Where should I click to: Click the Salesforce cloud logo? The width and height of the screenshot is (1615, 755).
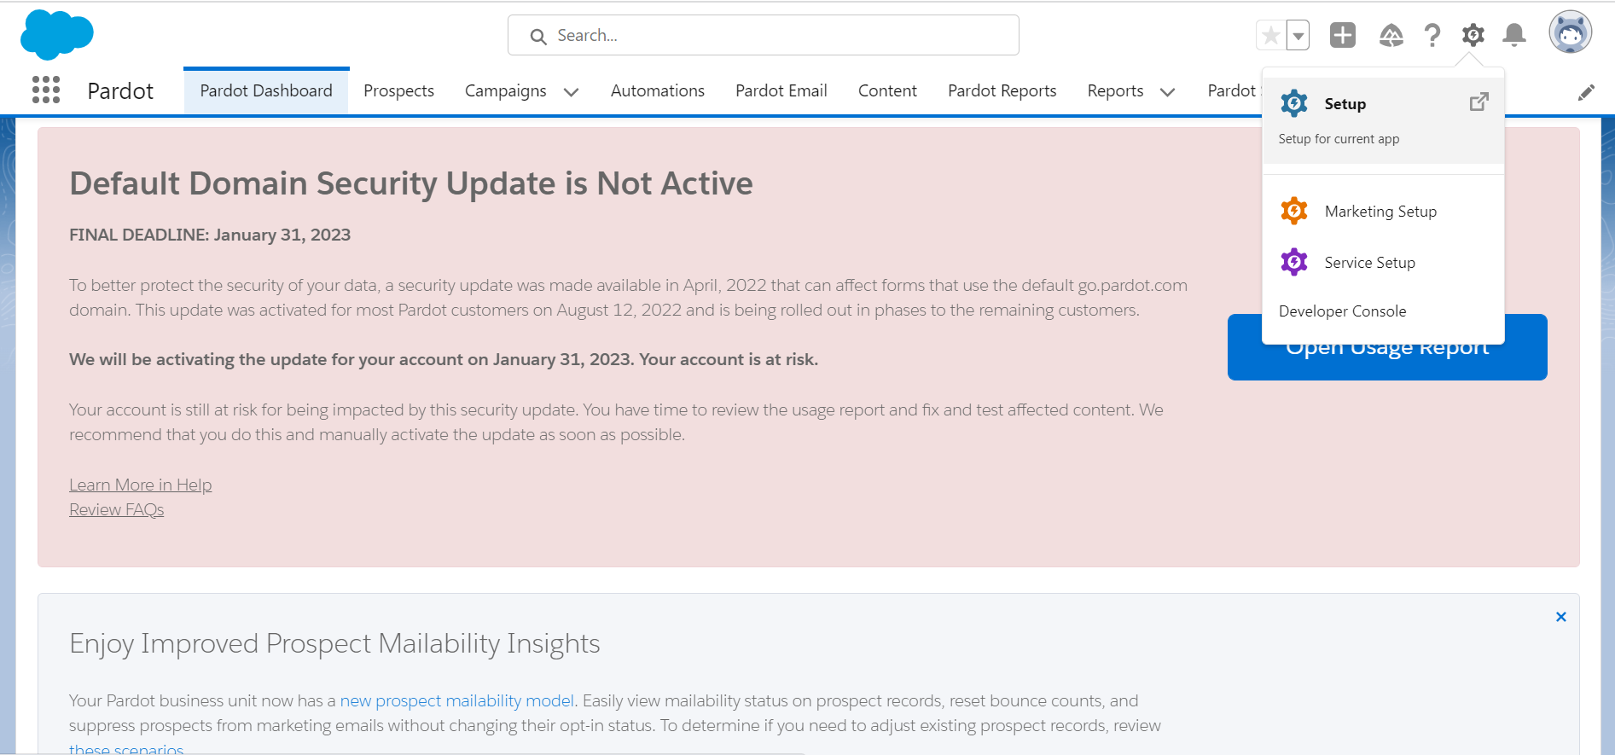[56, 35]
